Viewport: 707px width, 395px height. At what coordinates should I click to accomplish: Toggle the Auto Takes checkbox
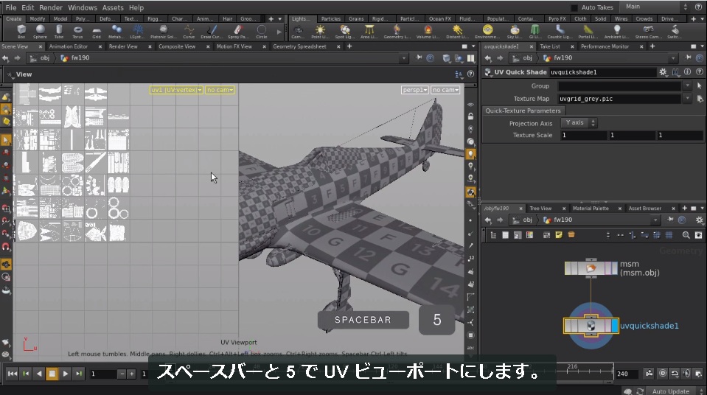(574, 7)
